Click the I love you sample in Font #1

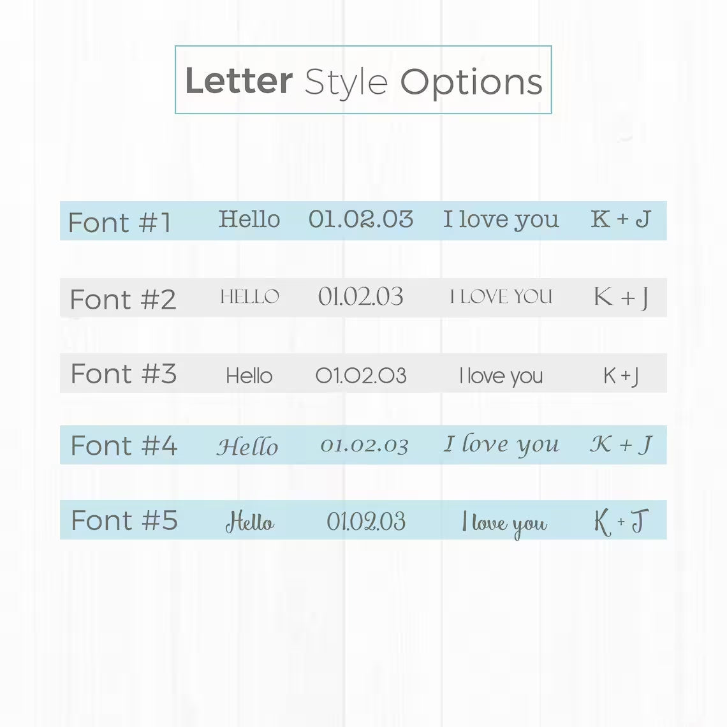pos(501,219)
